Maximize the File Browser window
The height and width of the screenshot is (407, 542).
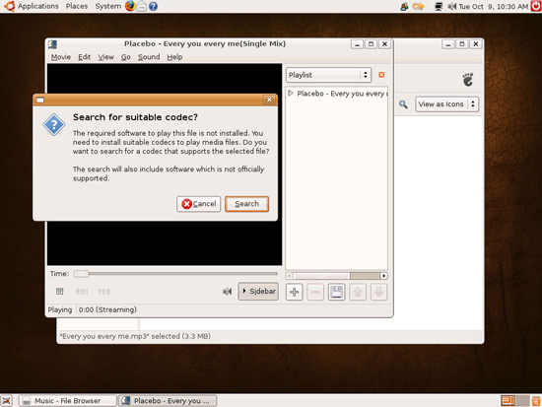coord(462,44)
